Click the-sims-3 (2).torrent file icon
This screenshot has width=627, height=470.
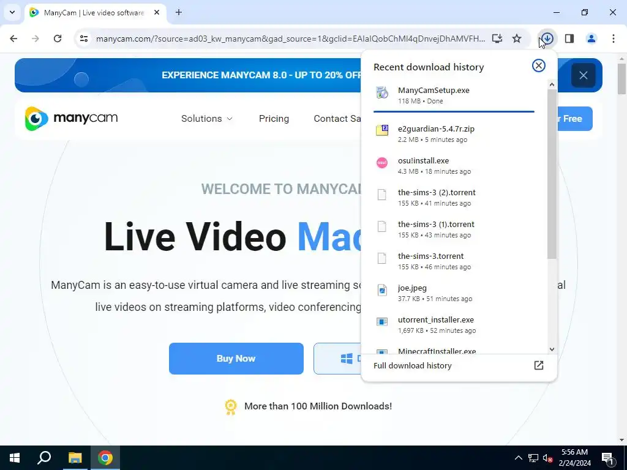(x=382, y=195)
